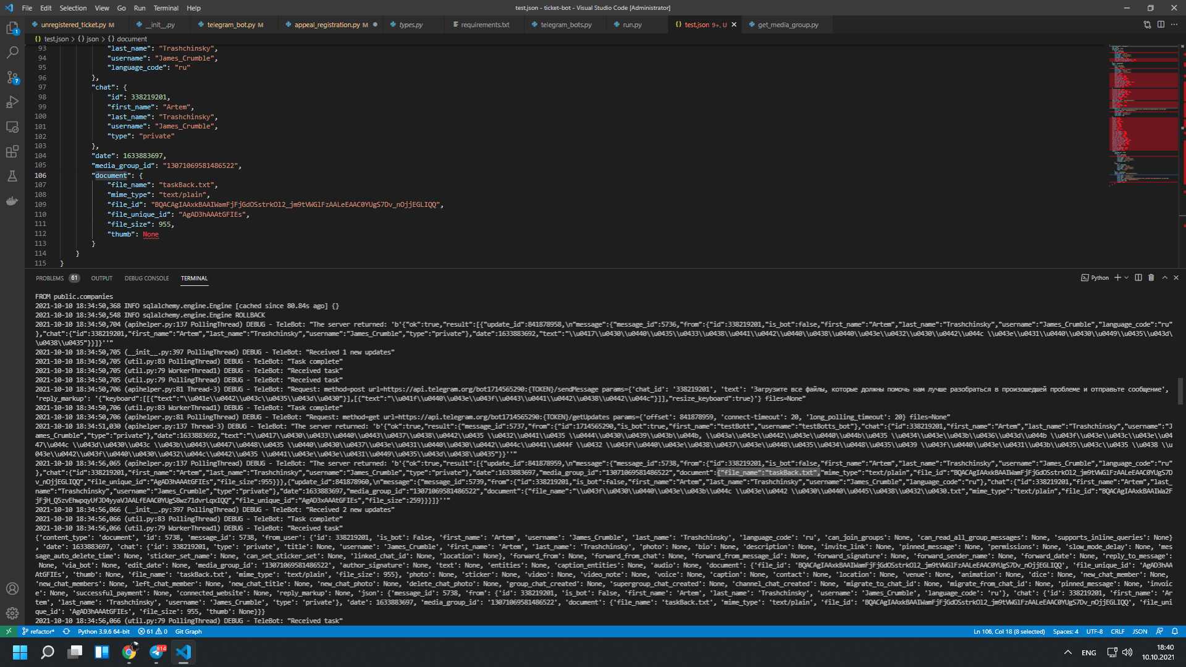
Task: Open the Run and Debug view
Action: click(x=12, y=102)
